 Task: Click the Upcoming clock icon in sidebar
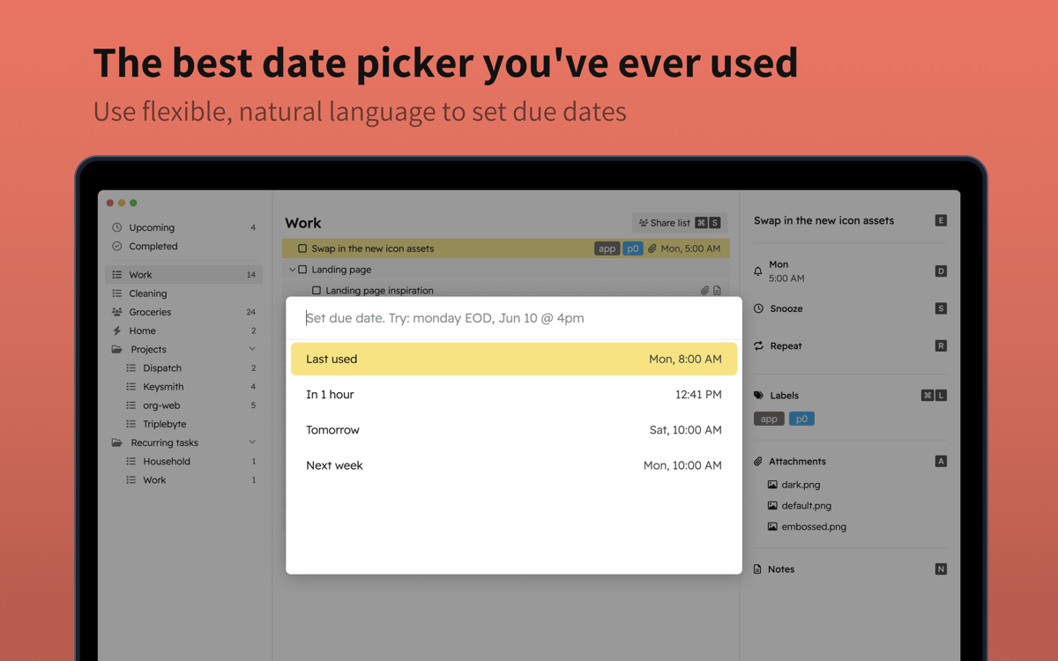click(117, 227)
